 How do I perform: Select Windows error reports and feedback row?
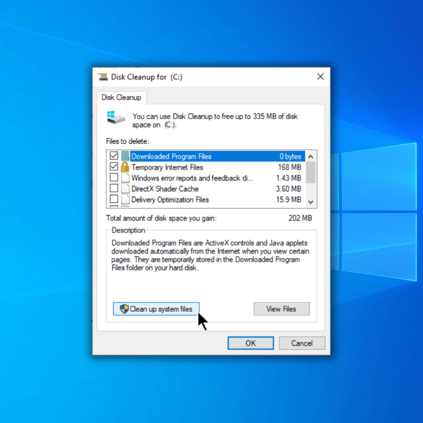coord(206,178)
